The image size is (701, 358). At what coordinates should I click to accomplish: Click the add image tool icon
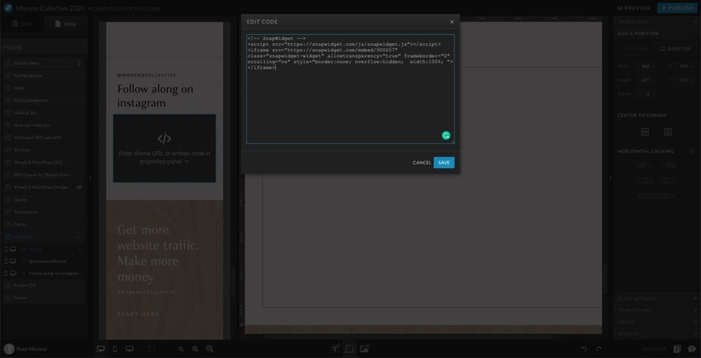point(364,348)
